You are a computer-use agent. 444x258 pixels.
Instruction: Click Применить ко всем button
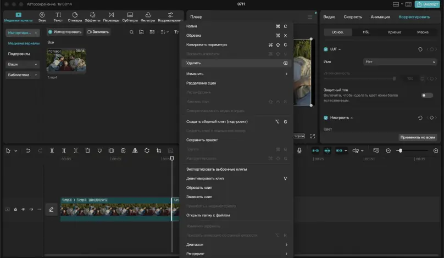[x=418, y=137]
